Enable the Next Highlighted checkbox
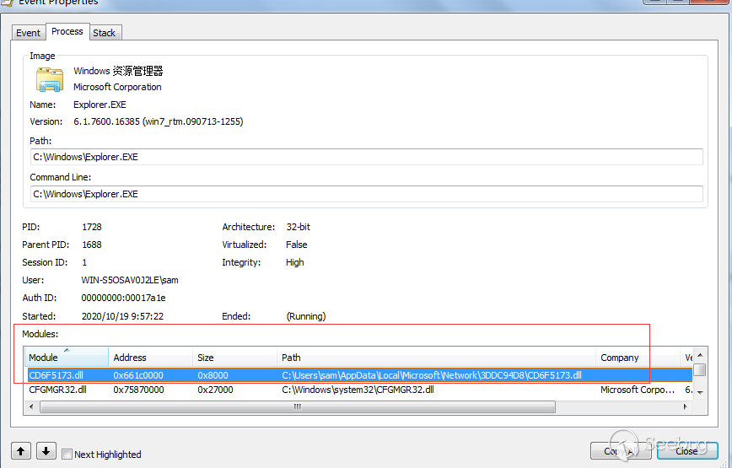 [x=67, y=454]
